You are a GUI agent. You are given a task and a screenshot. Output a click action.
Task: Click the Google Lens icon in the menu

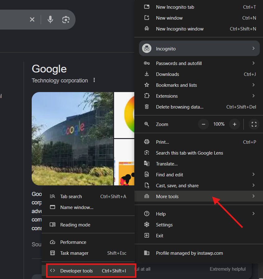147,153
